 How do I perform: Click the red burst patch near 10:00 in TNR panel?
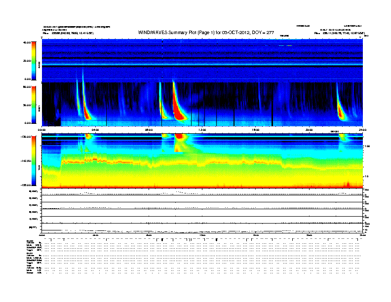(x=180, y=137)
